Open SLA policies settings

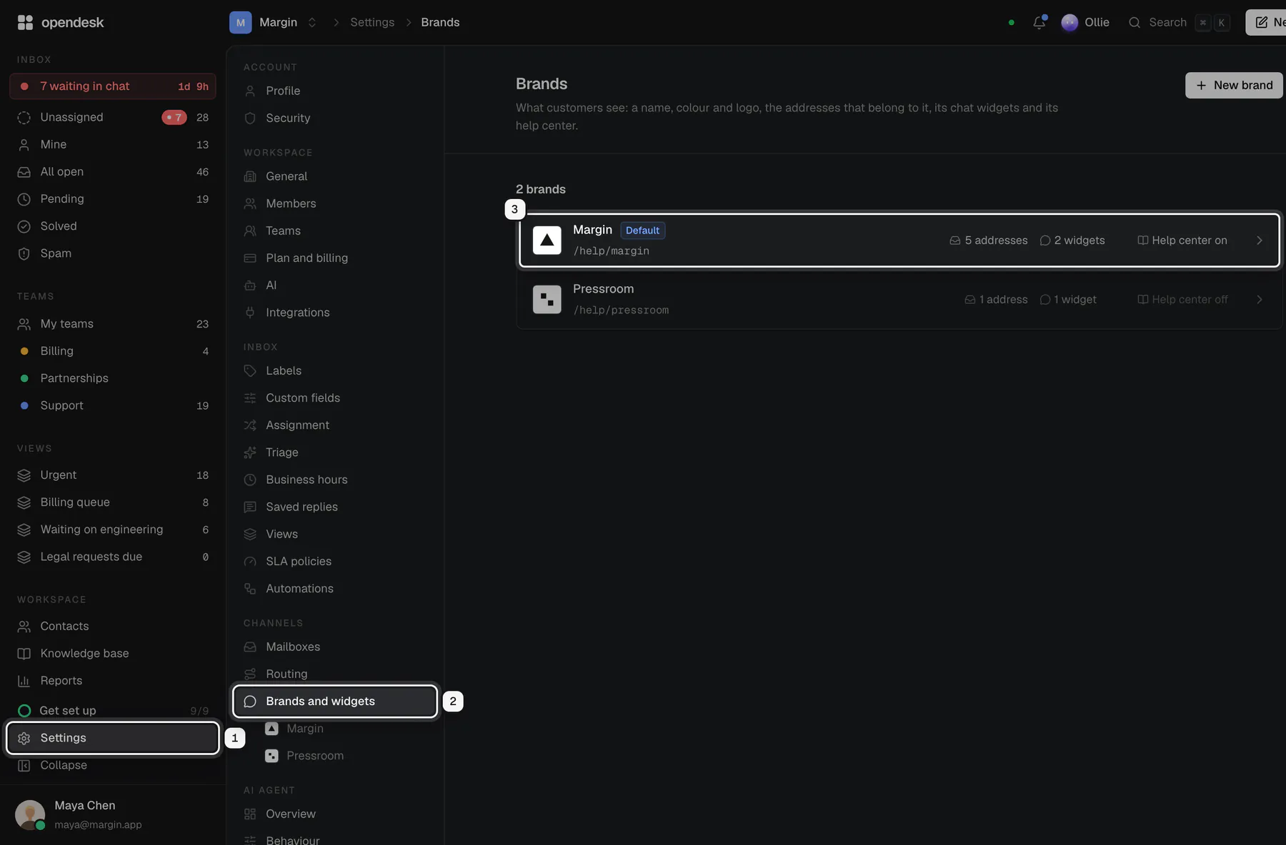coord(334,561)
